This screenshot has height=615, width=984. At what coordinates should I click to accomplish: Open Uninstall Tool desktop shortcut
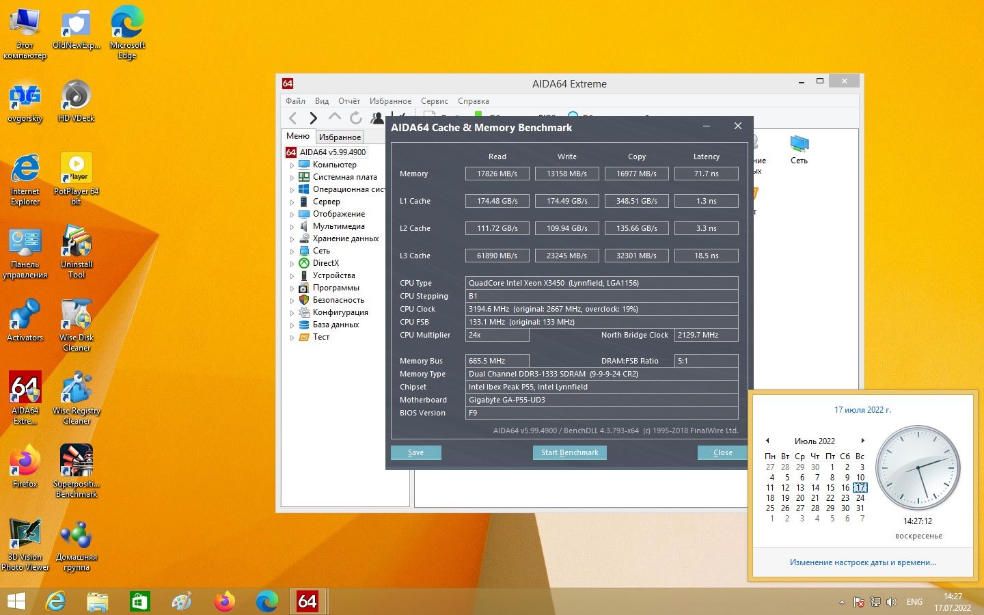pos(77,251)
